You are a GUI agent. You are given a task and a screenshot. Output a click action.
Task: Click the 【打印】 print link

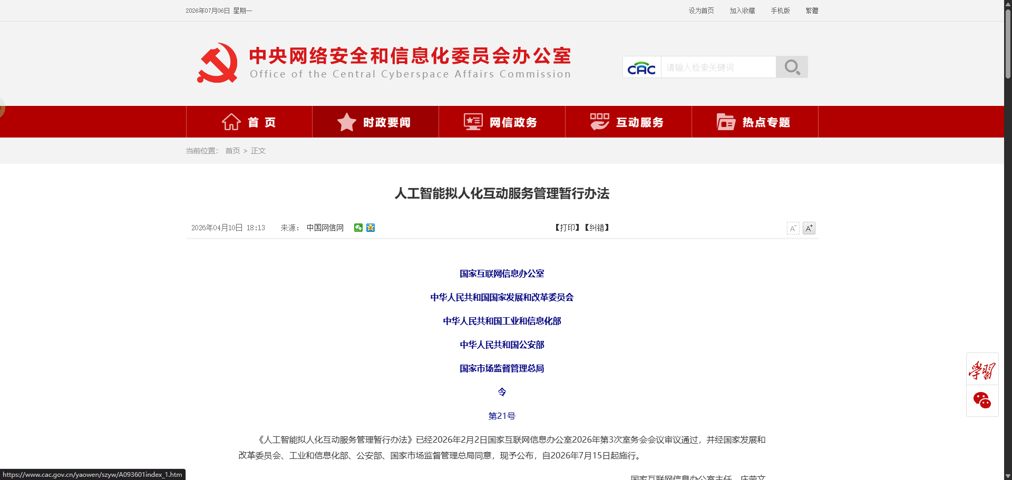[567, 228]
